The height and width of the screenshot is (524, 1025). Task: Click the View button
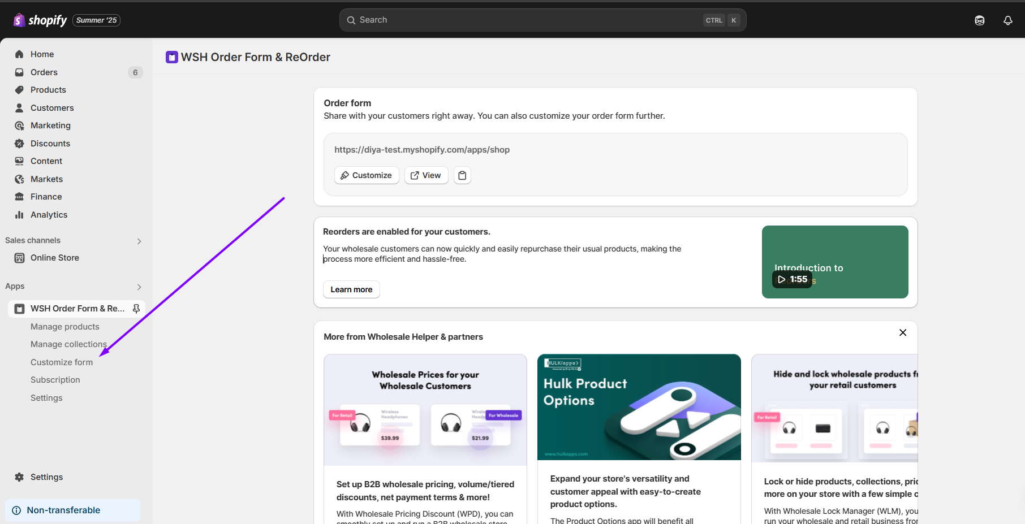pyautogui.click(x=426, y=175)
